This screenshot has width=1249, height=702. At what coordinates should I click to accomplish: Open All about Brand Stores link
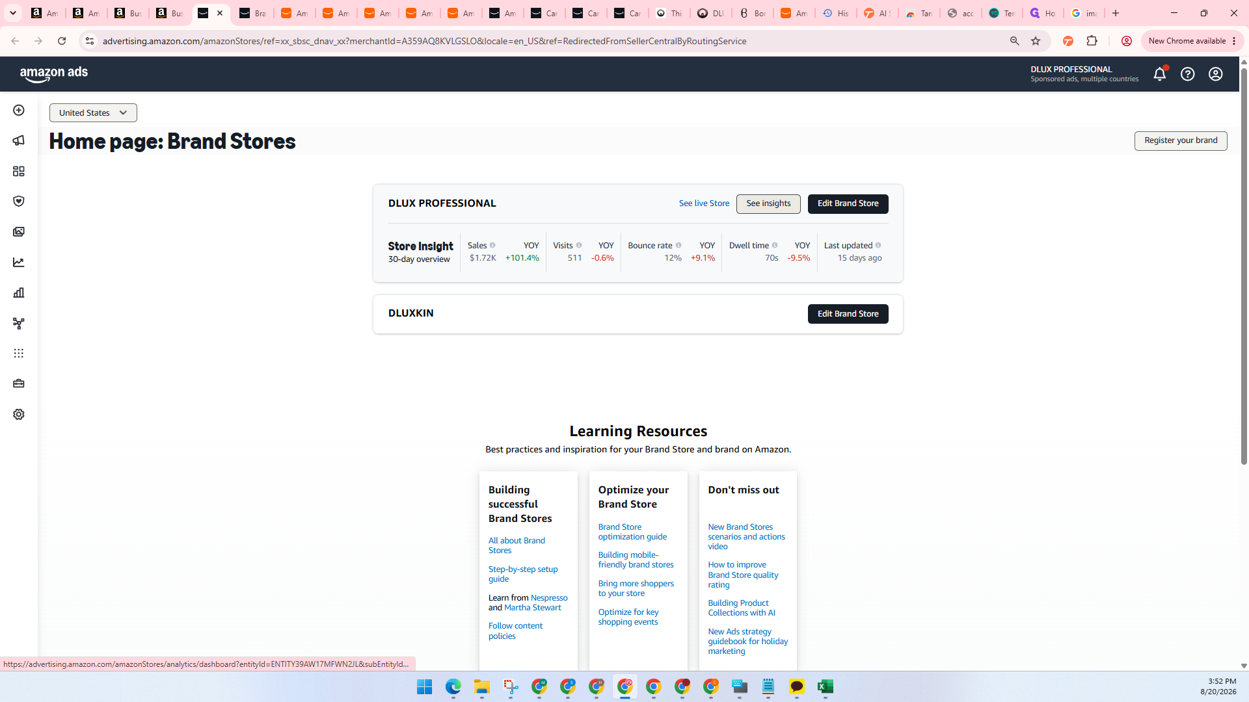(x=517, y=545)
